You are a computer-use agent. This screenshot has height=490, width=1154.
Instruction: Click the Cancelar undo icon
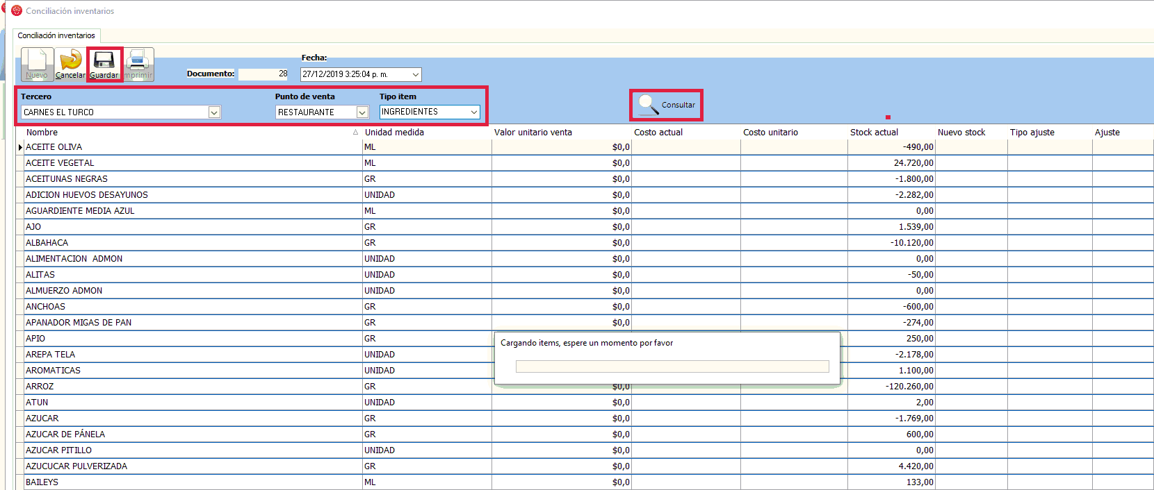click(x=70, y=64)
